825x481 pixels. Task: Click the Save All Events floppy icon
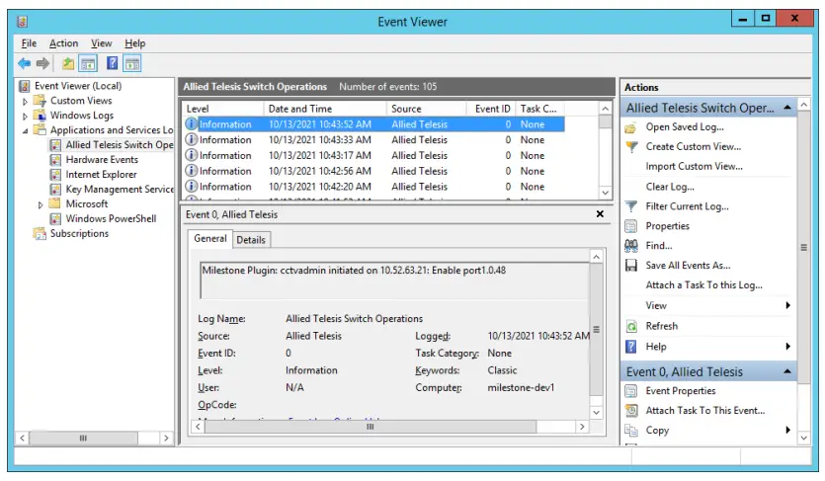(x=632, y=266)
